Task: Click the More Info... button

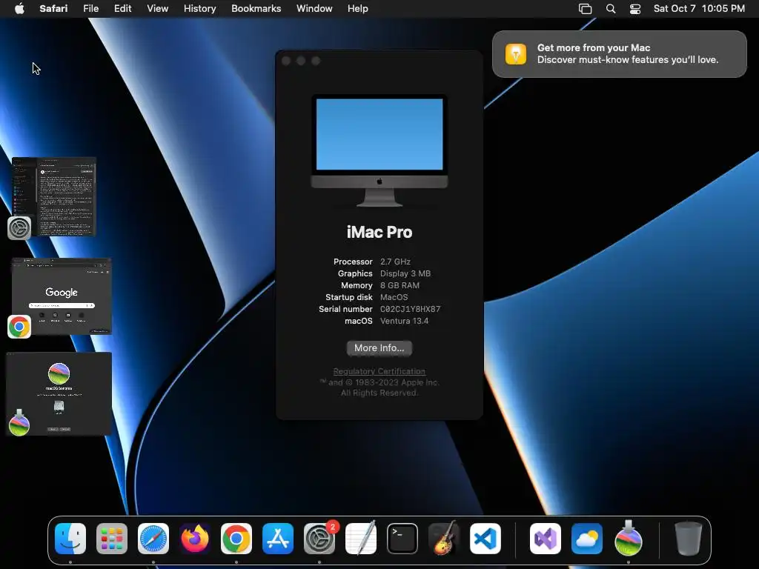Action: [x=379, y=348]
